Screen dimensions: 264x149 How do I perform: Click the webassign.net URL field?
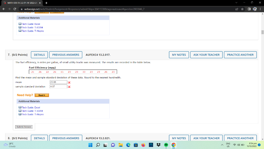pos(84,9)
